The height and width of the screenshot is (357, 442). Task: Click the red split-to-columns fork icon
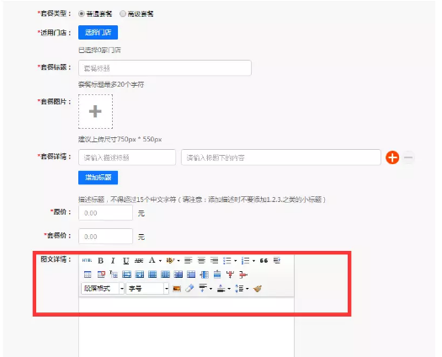click(231, 274)
